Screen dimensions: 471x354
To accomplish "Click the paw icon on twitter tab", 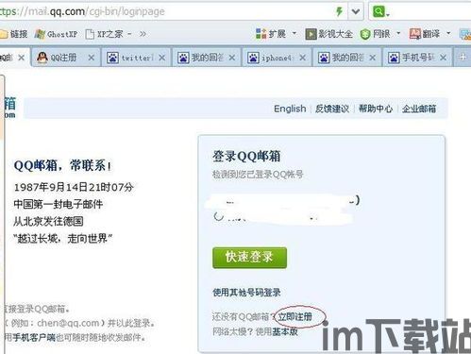I will (112, 58).
